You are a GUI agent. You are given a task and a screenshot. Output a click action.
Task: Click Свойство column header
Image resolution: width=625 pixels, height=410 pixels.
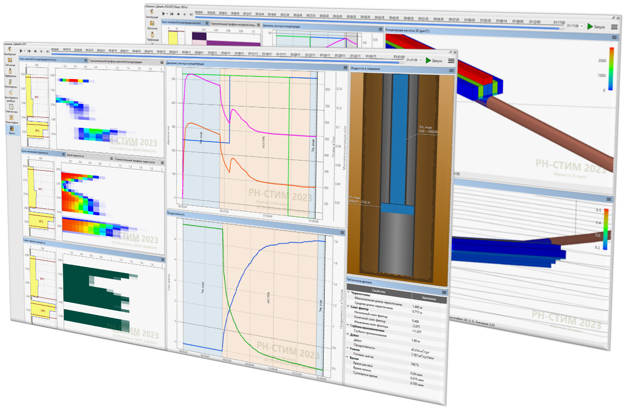click(x=379, y=291)
